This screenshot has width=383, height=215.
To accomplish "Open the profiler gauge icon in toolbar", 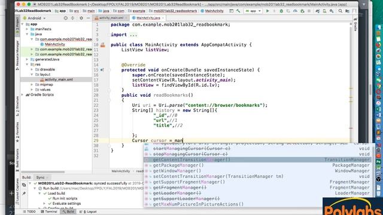I will pos(295,11).
